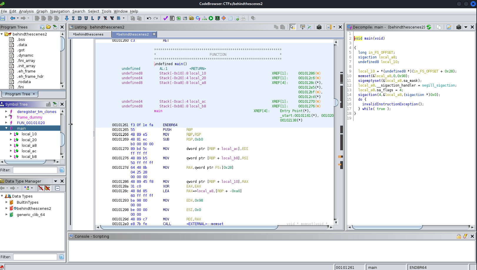Click the Symbol Tree filter input field
The width and height of the screenshot is (477, 270).
click(x=35, y=170)
